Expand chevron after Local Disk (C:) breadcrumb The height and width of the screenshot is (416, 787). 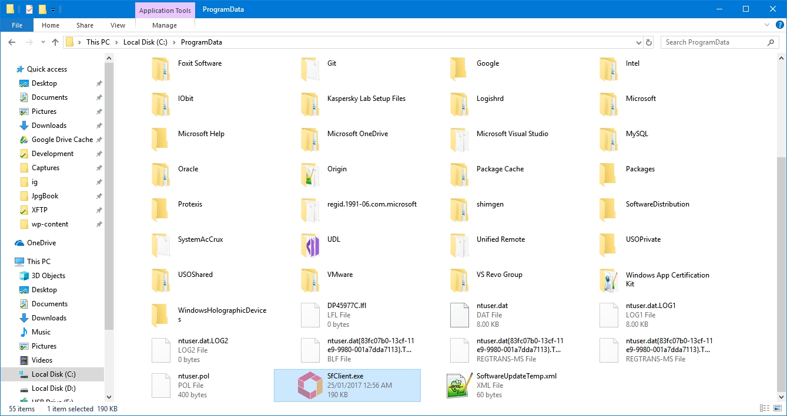(174, 42)
